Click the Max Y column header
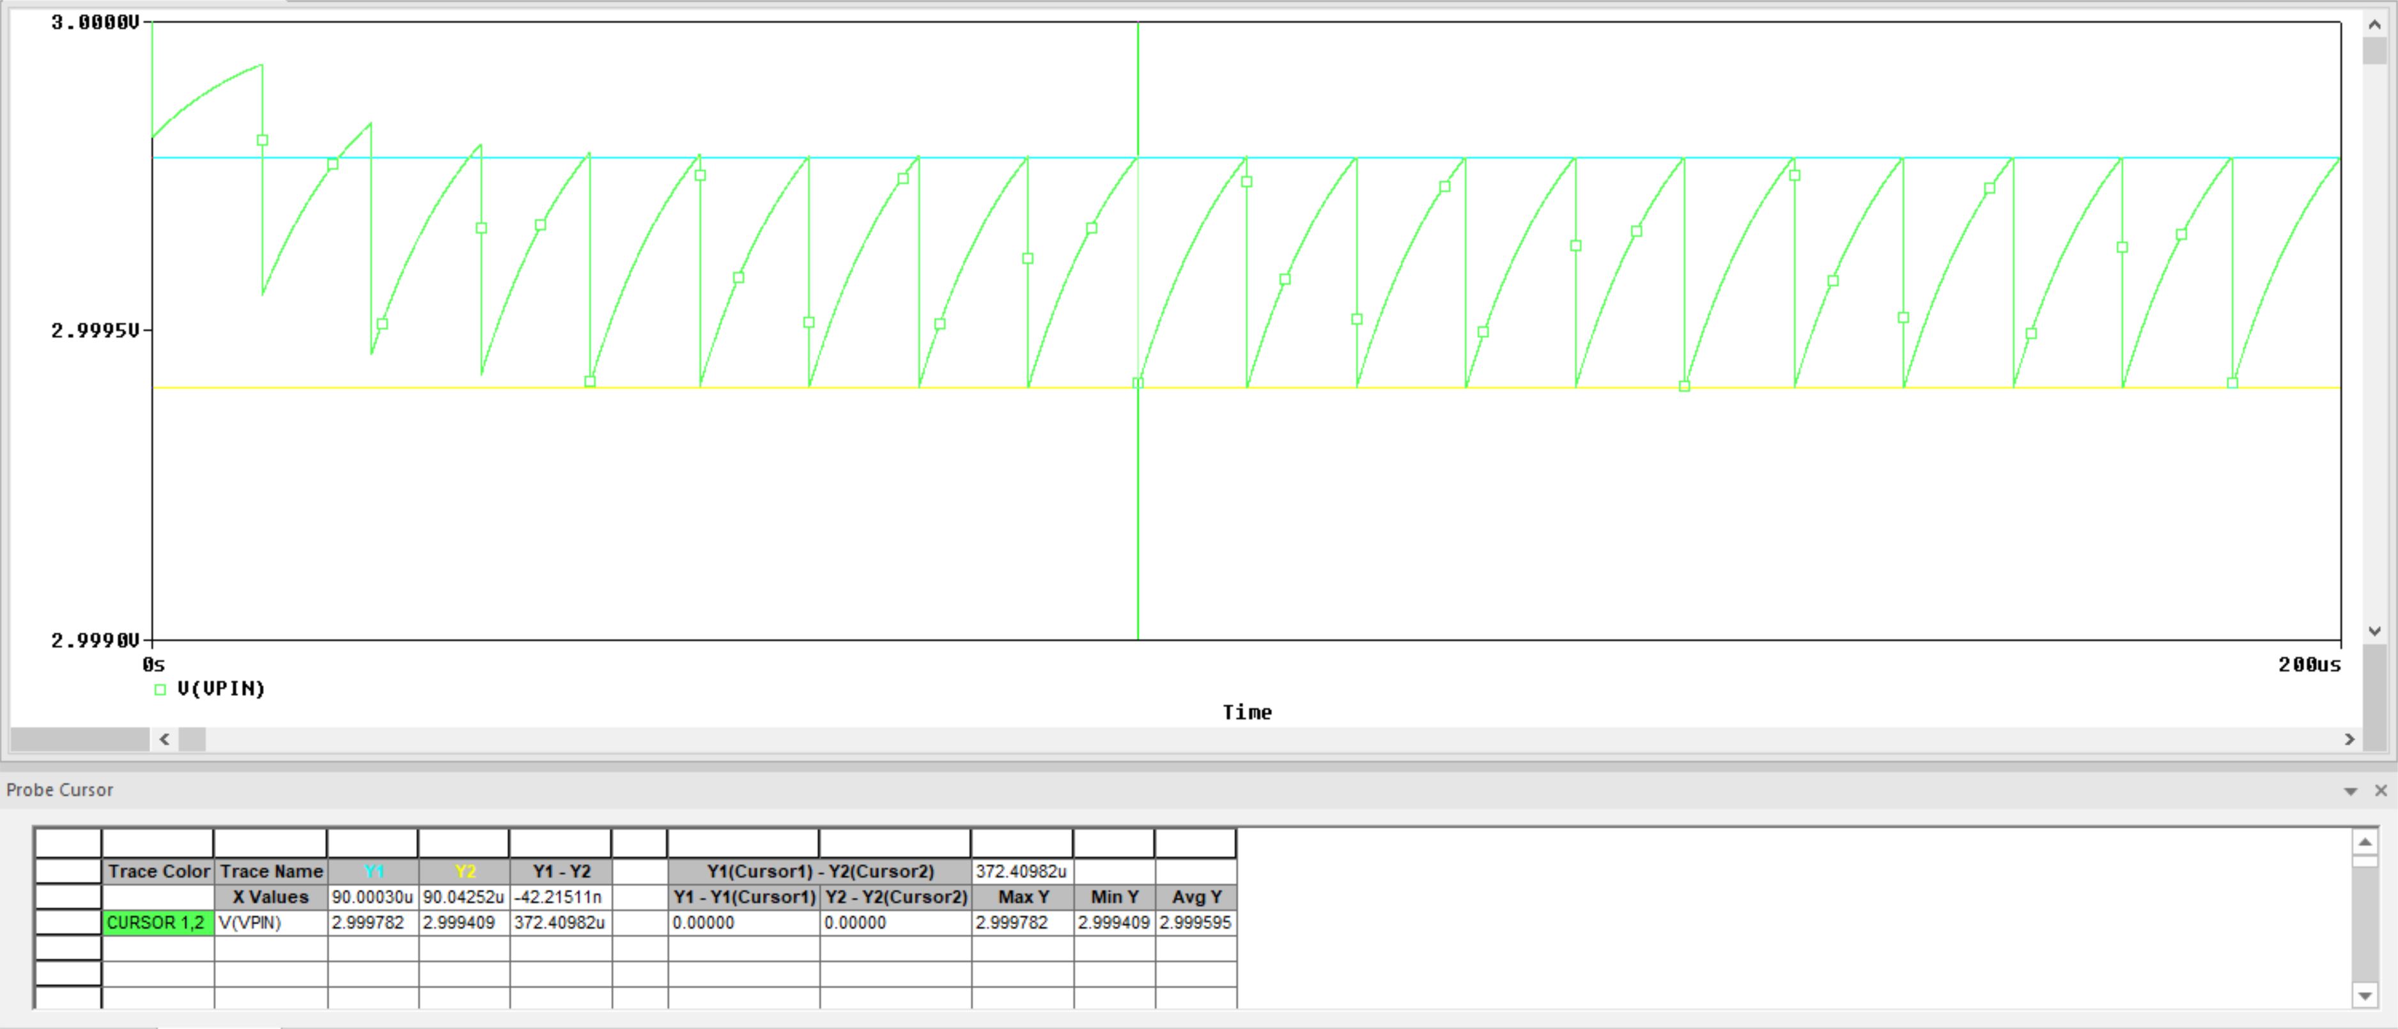 pyautogui.click(x=1022, y=898)
